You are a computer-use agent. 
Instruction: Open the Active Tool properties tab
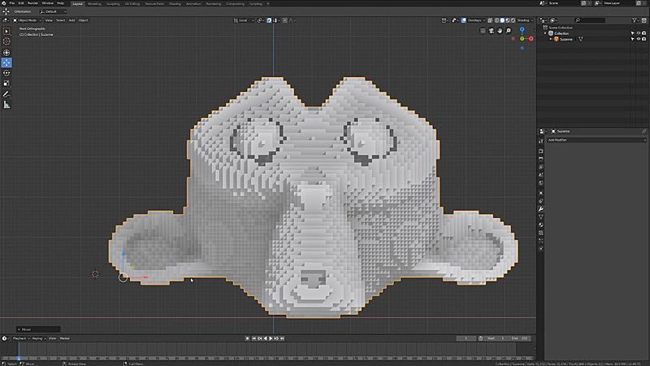click(x=541, y=141)
